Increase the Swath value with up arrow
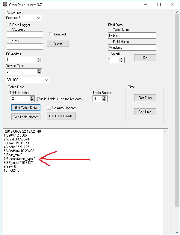Screen dimensions: 180x235 tap(122, 59)
